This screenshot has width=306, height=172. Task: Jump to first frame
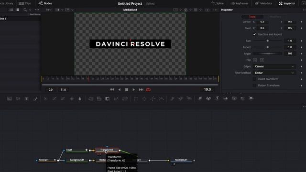click(112, 89)
